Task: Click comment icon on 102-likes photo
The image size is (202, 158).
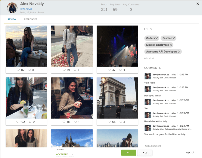Action: point(30,122)
